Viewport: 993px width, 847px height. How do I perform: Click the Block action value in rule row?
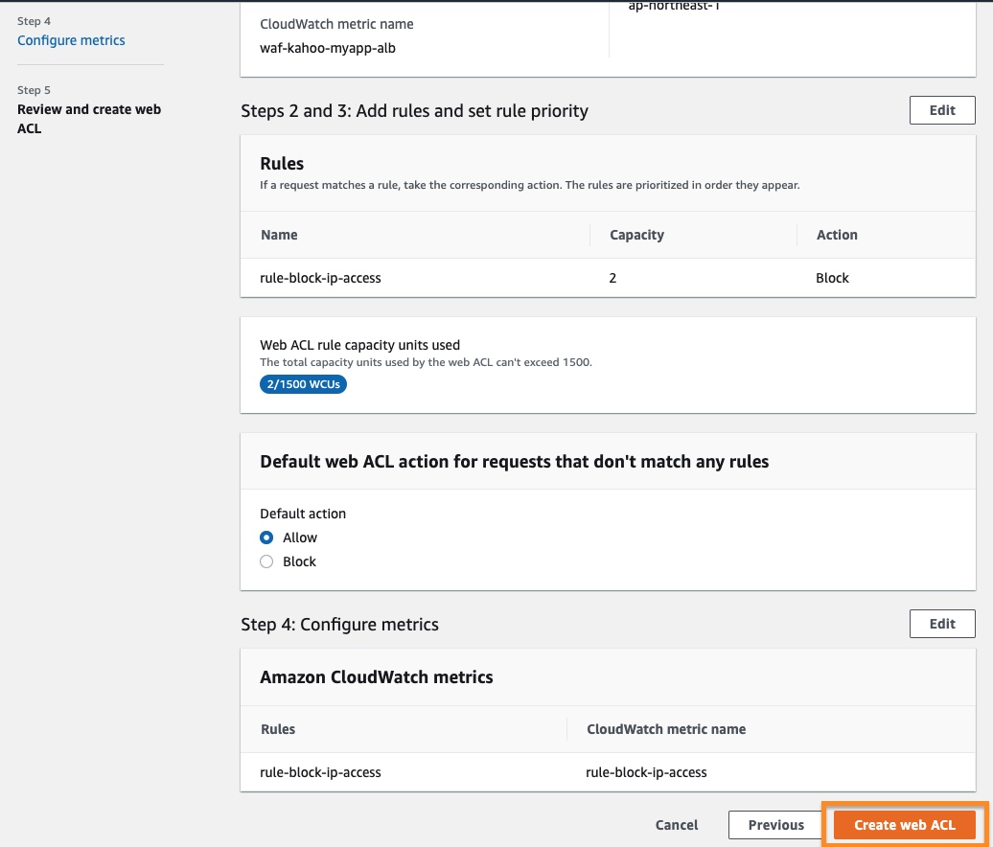[x=832, y=278]
